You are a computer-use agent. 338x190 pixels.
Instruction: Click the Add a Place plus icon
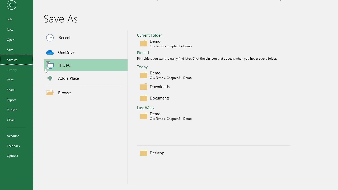(50, 78)
